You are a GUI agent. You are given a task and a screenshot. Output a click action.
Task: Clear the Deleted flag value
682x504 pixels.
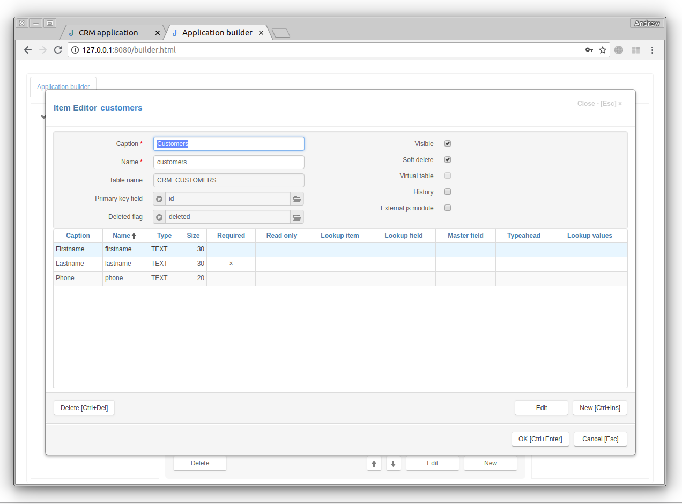[159, 217]
